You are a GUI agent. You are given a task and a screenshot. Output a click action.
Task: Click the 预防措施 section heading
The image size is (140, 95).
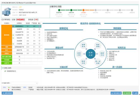click(x=117, y=28)
